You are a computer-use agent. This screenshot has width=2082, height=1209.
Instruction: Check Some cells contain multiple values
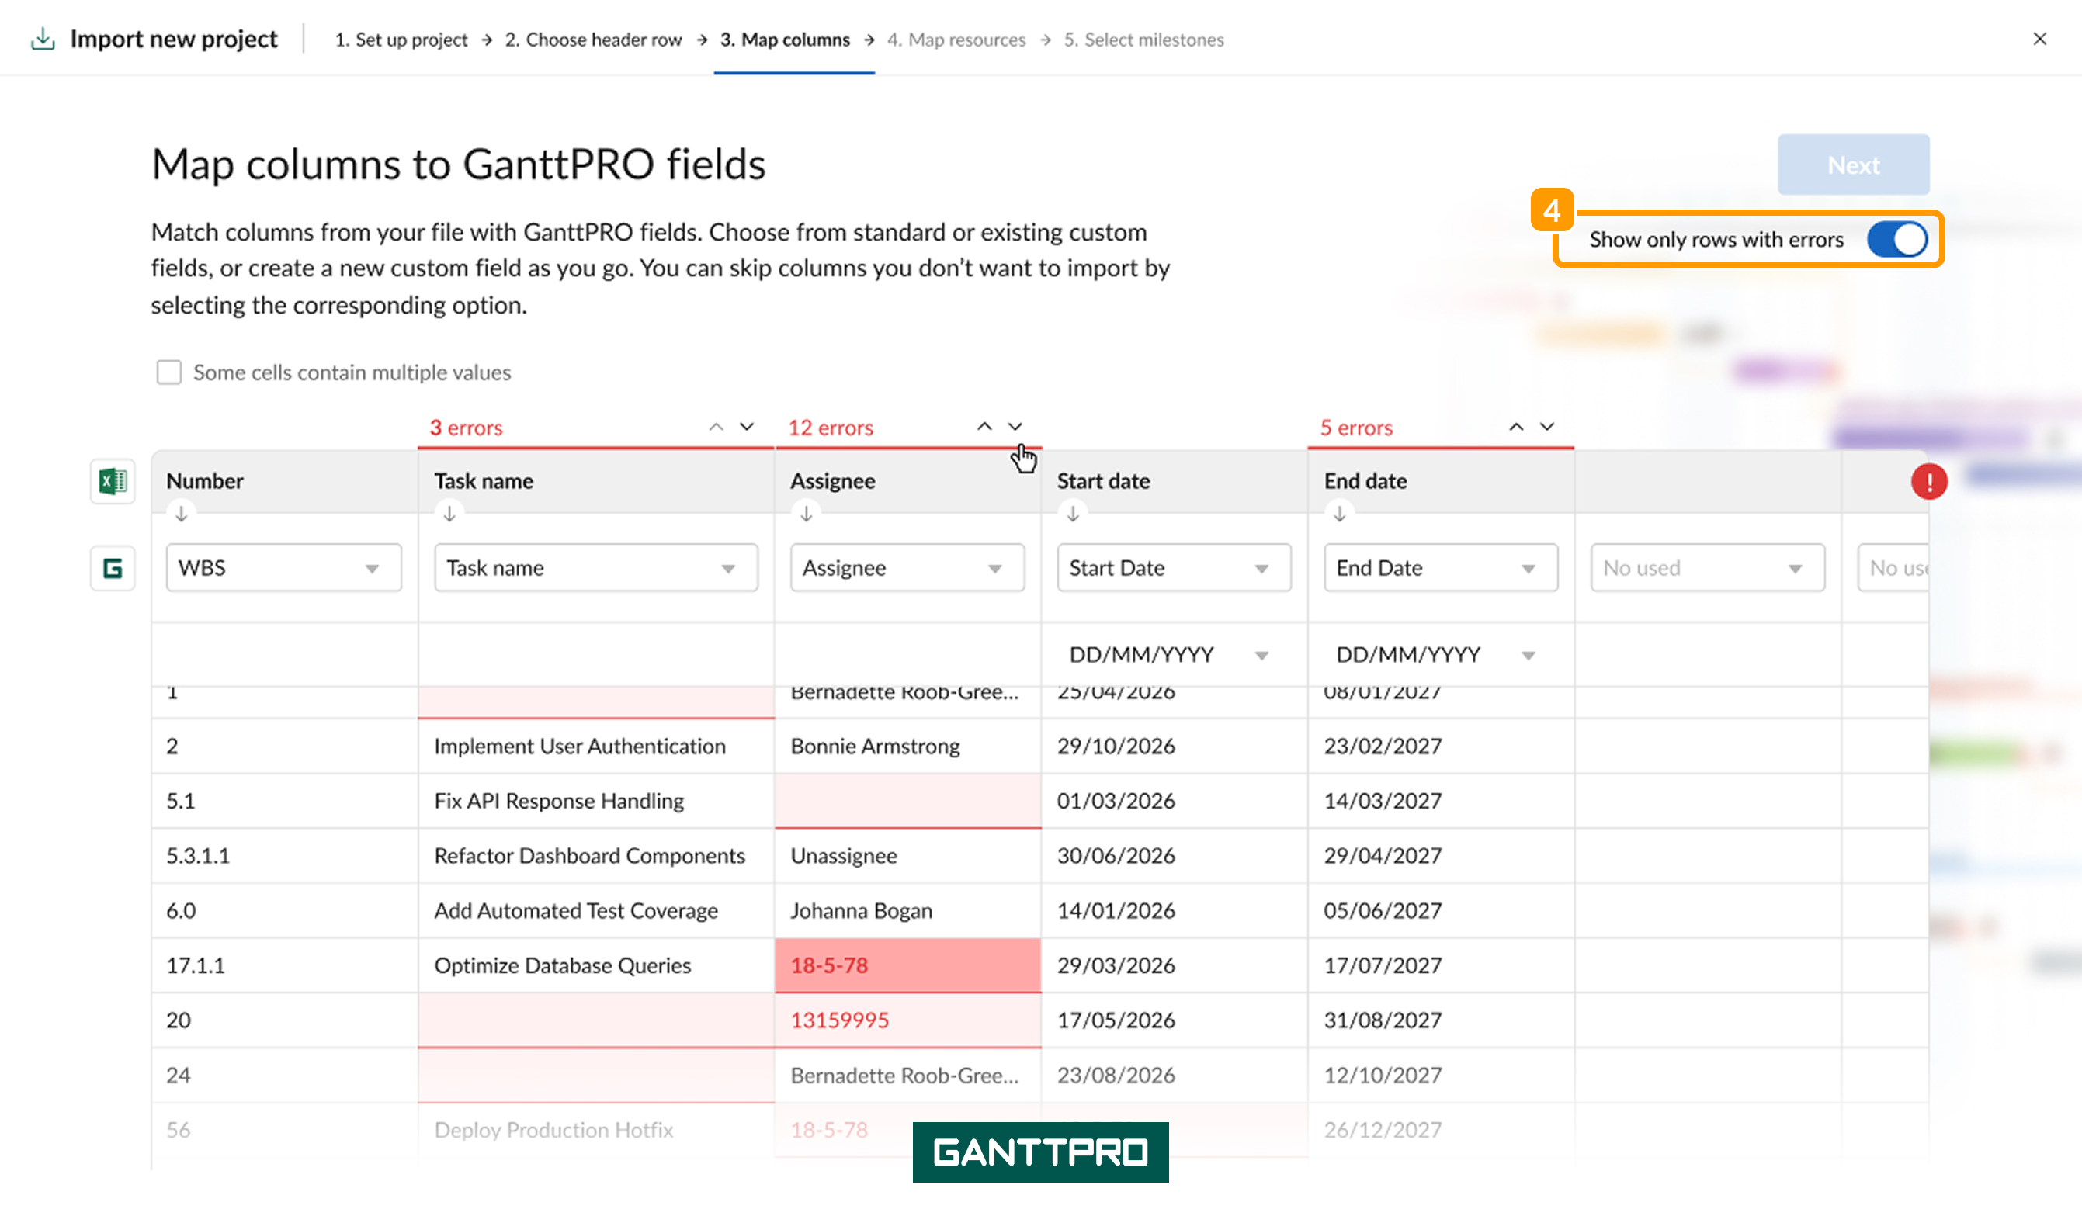click(x=169, y=372)
